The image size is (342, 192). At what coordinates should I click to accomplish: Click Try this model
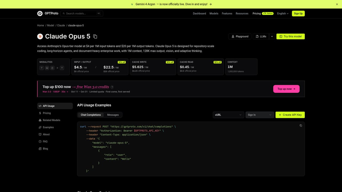click(x=290, y=37)
